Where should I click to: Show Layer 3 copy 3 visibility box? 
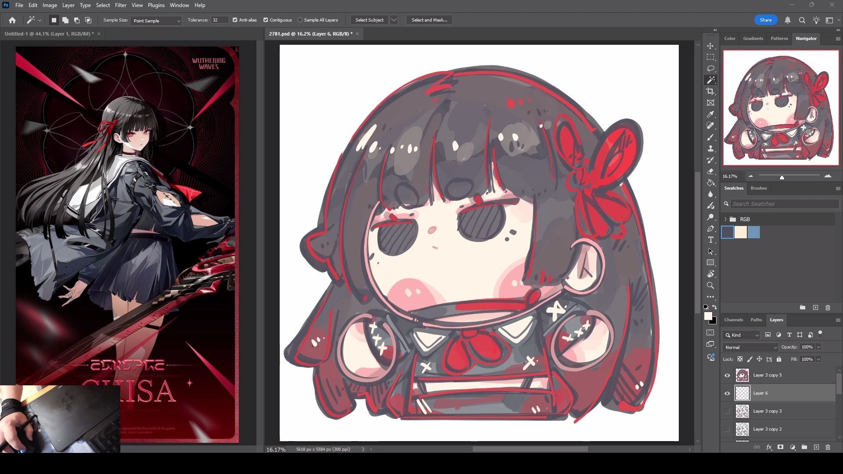tap(727, 411)
